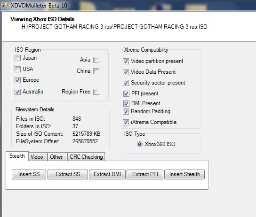Toggle PFI present checkbox
Screen dimensions: 256x217
126,93
